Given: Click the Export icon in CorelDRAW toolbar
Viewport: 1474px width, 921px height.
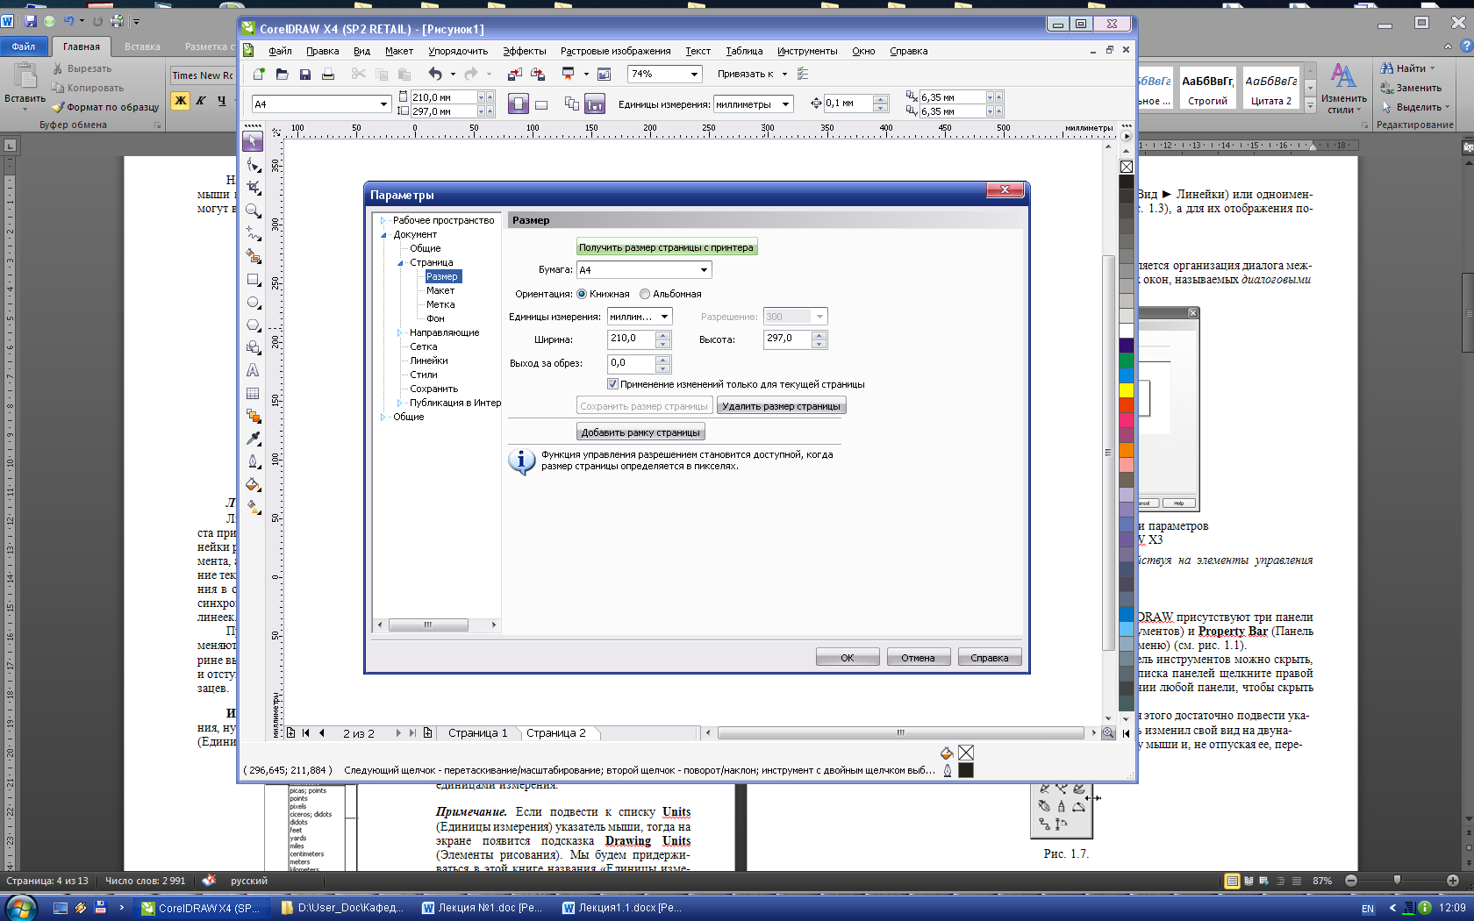Looking at the screenshot, I should (x=538, y=75).
